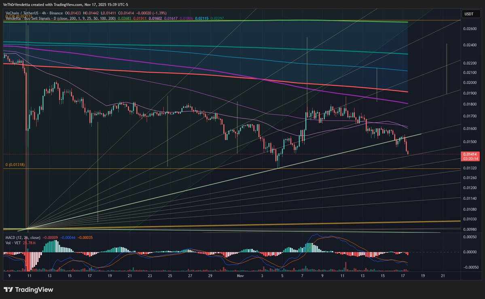Image resolution: width=485 pixels, height=299 pixels.
Task: Click the current price label 0.01414
Action: (470, 154)
